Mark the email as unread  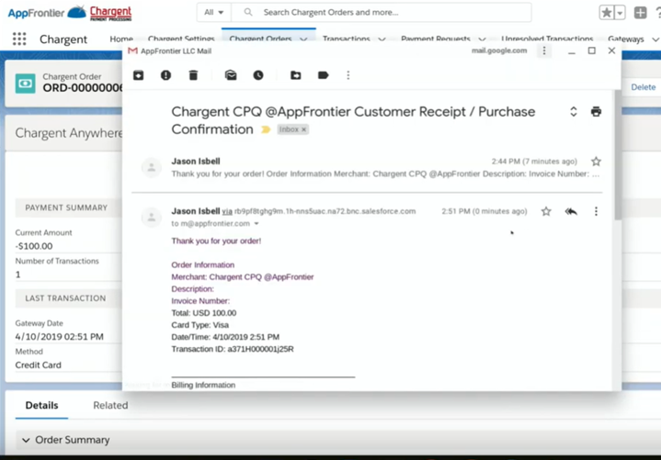click(231, 75)
